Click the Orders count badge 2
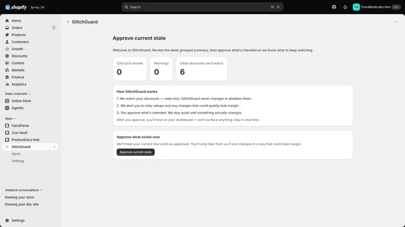This screenshot has width=405, height=227. pyautogui.click(x=54, y=28)
